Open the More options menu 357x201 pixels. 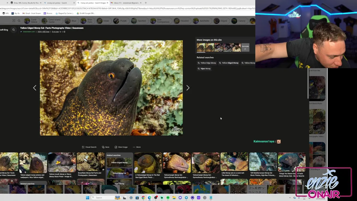pyautogui.click(x=137, y=147)
